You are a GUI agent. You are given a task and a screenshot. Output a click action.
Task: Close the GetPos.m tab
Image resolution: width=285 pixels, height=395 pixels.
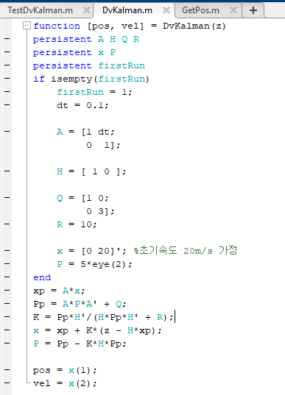click(x=233, y=10)
